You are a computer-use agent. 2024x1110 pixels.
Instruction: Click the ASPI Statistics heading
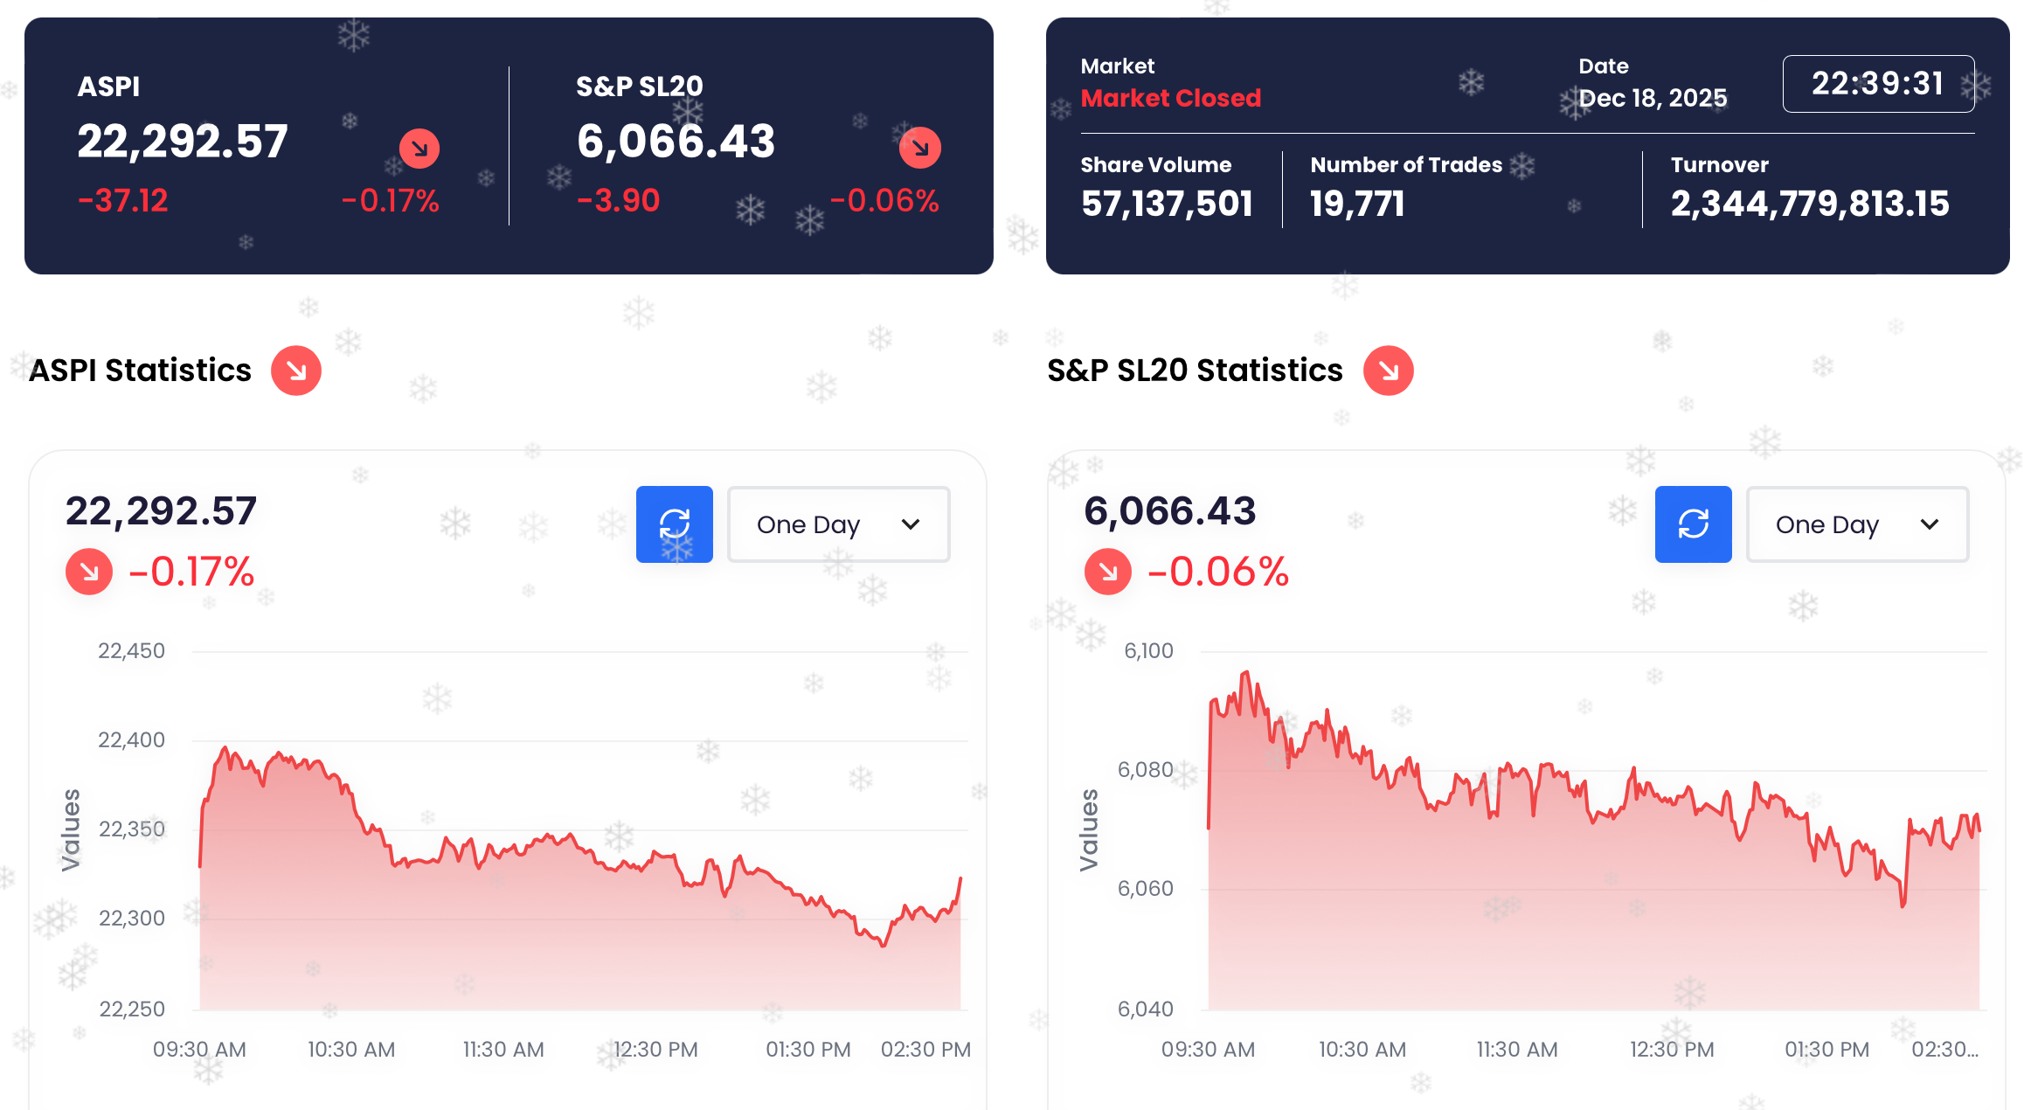tap(141, 371)
